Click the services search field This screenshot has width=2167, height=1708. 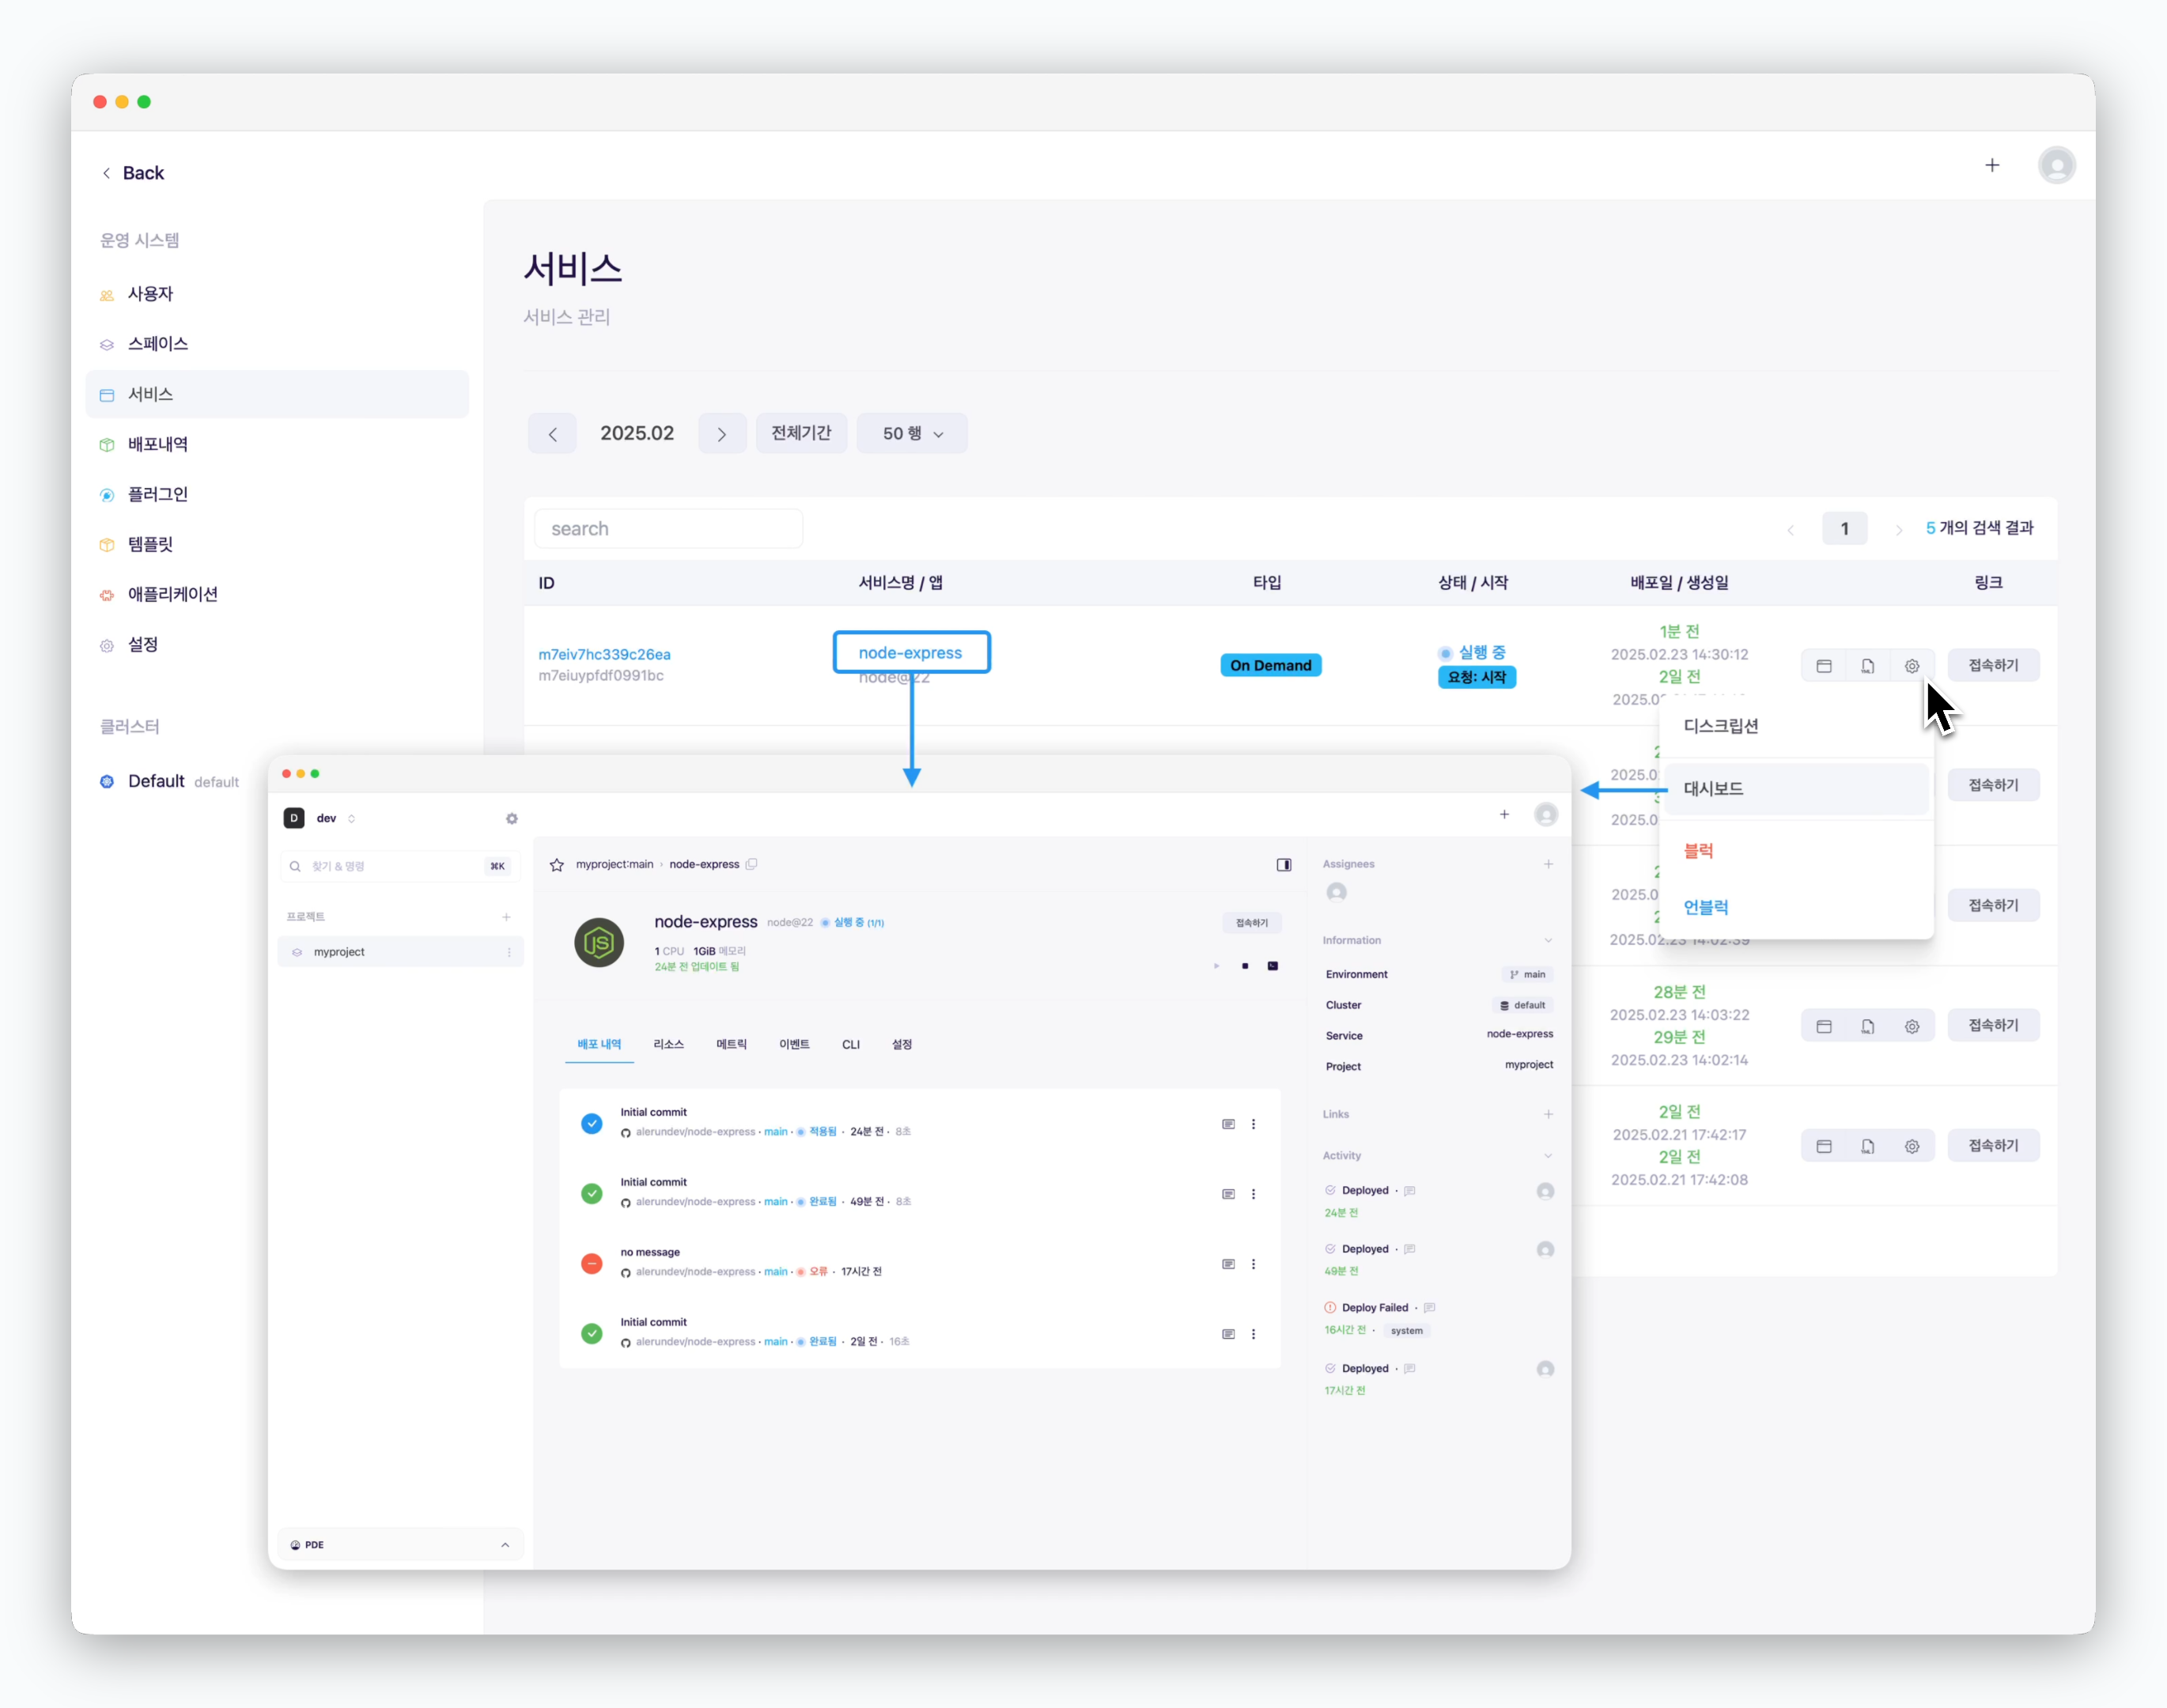point(669,528)
